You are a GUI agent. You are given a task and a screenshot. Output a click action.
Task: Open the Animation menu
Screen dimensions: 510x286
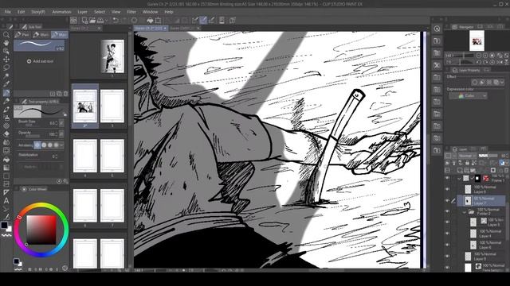(61, 12)
